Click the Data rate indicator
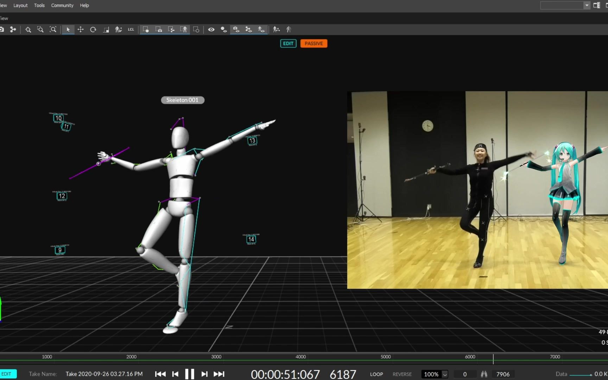The height and width of the screenshot is (380, 608). point(582,374)
